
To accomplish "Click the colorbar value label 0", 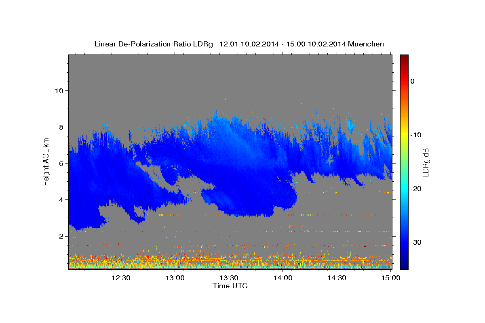I will pyautogui.click(x=413, y=81).
